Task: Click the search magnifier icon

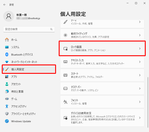Action: click(x=51, y=29)
